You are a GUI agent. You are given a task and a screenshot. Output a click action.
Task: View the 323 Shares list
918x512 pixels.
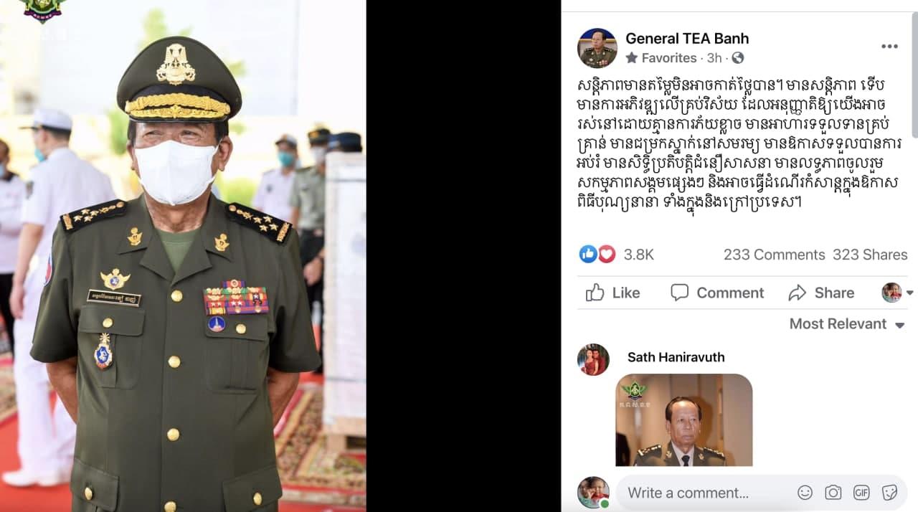point(870,255)
